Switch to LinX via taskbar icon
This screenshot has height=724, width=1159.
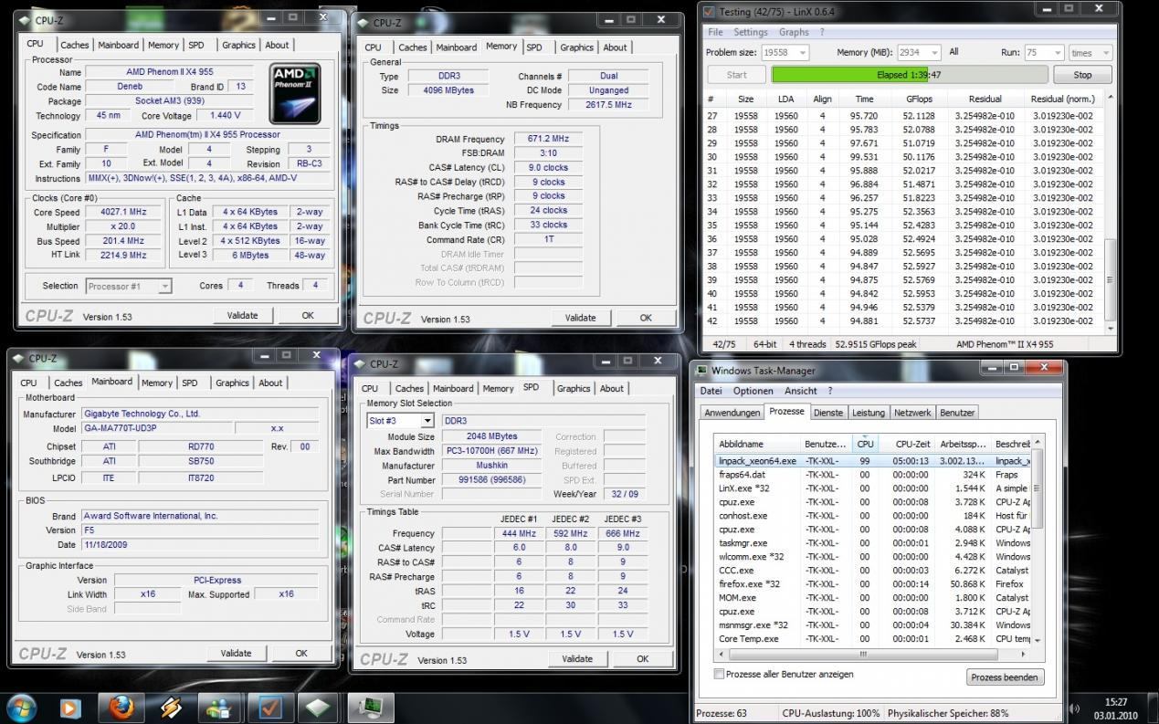pos(269,708)
